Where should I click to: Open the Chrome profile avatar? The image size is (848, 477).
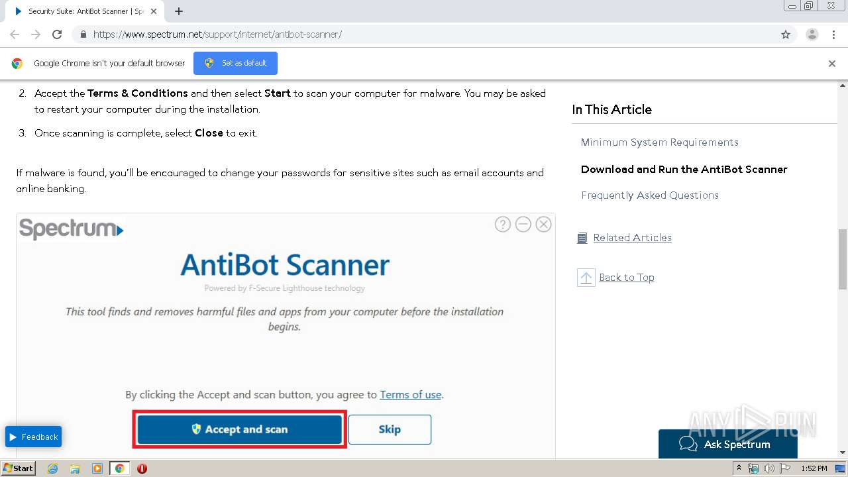[x=812, y=34]
